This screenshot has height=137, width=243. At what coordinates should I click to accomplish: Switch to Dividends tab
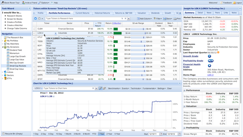point(155,13)
